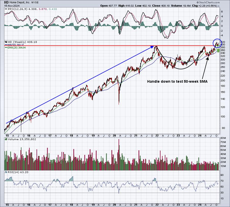The height and width of the screenshot is (207, 230).
Task: Click the Close 408.18 value in the header
Action: coord(161,6)
